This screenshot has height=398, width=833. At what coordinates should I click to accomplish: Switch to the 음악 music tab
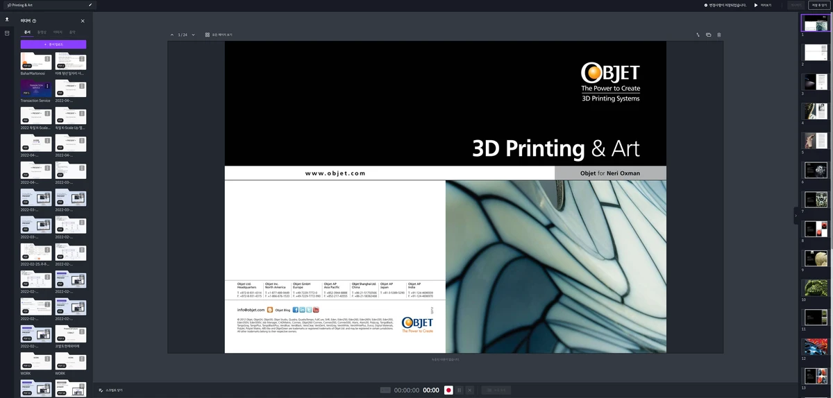72,32
